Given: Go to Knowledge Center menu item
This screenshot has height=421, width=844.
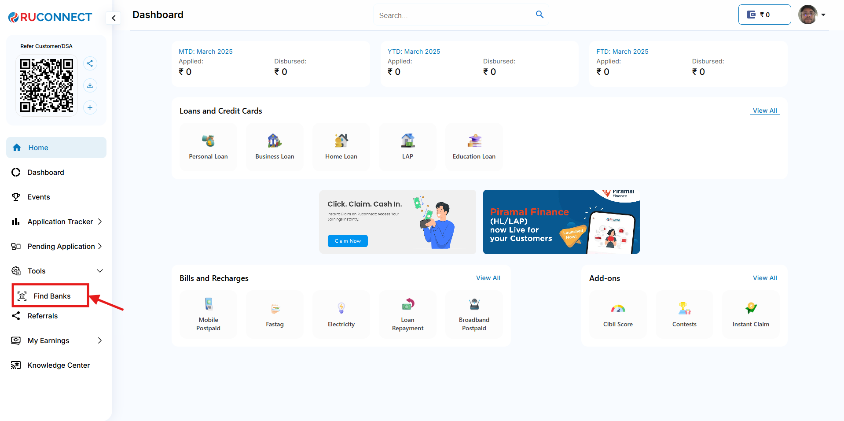Looking at the screenshot, I should 59,365.
